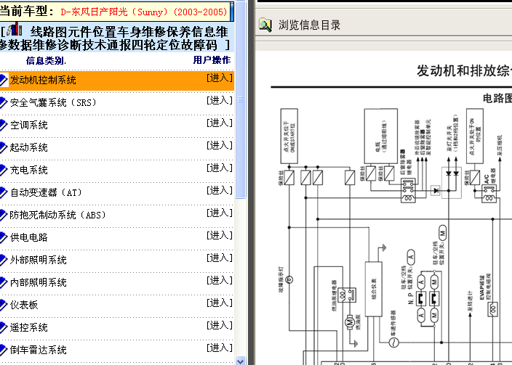This screenshot has width=512, height=365.
Task: Click the pencil icon beside 起动系统
Action: [3, 147]
